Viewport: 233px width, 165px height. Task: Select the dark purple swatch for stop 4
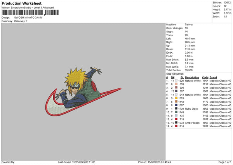click(176, 91)
